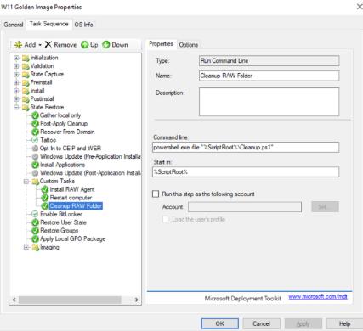Click the OK button
363x331 pixels.
[x=220, y=323]
